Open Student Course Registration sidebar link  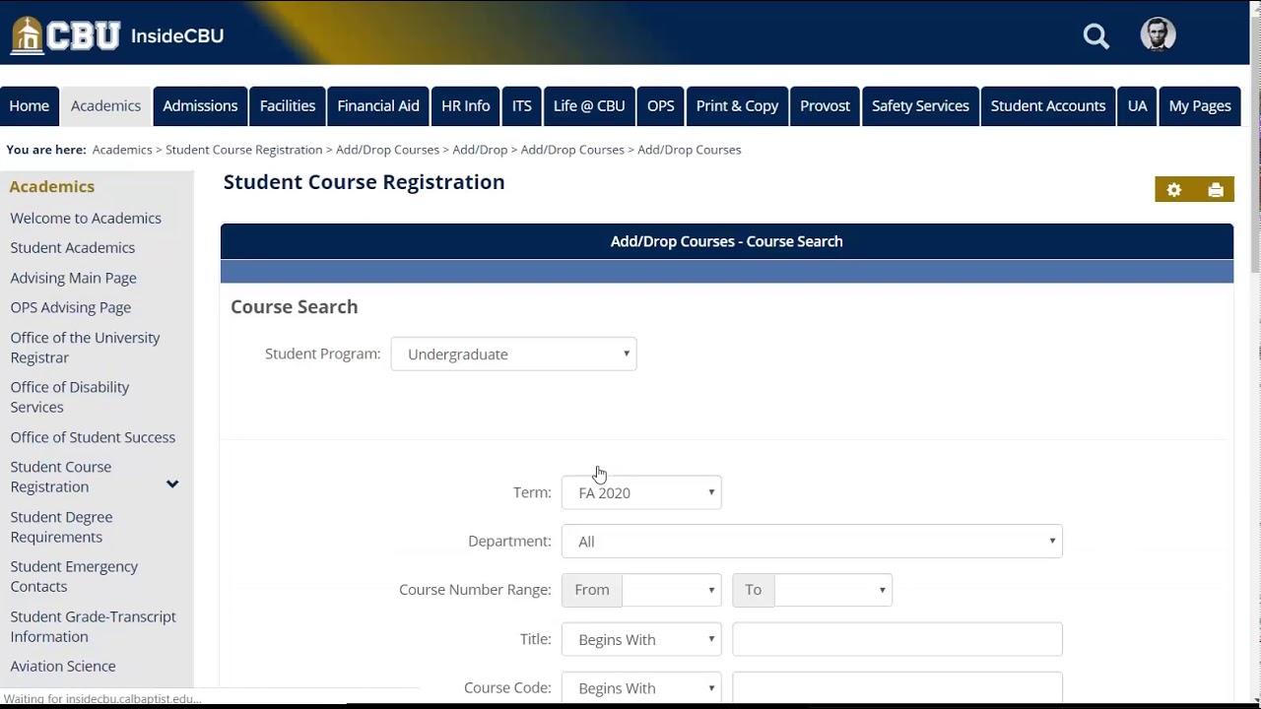click(x=61, y=477)
